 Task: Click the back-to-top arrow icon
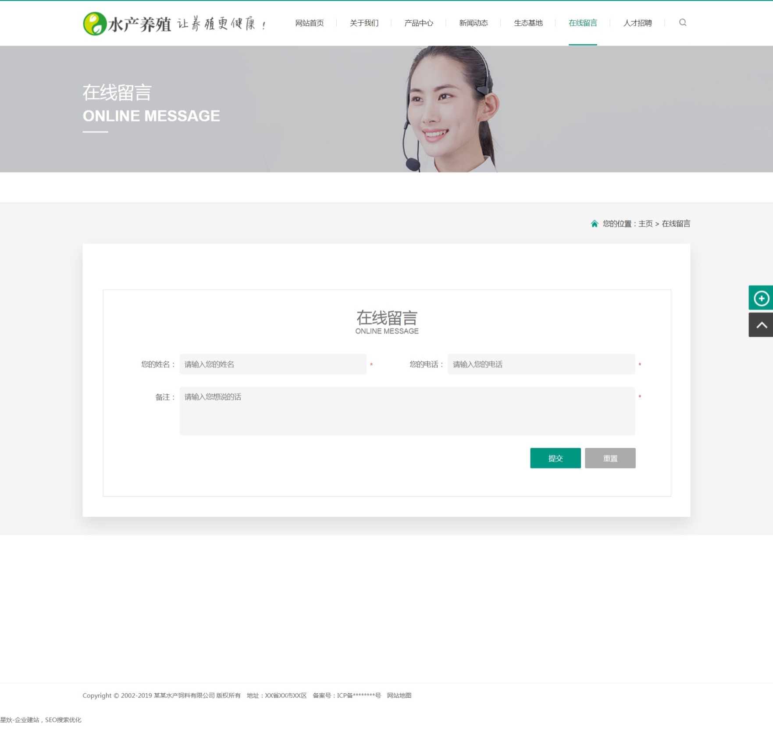coord(762,325)
